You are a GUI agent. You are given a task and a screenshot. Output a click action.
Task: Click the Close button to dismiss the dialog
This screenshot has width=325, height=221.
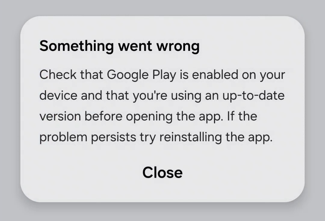click(162, 172)
